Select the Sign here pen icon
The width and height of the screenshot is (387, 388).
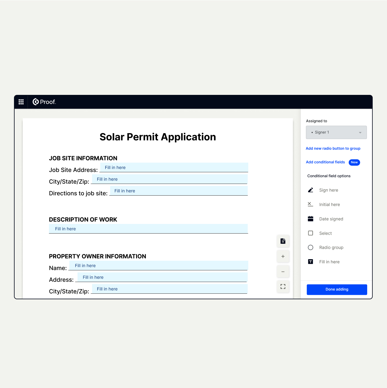click(x=311, y=190)
